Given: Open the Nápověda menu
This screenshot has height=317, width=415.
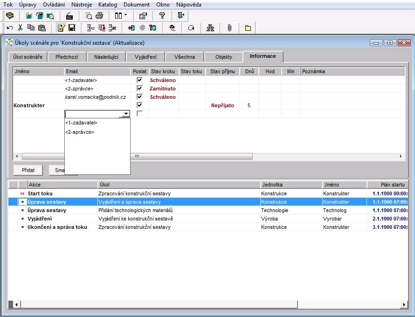Looking at the screenshot, I should 189,5.
